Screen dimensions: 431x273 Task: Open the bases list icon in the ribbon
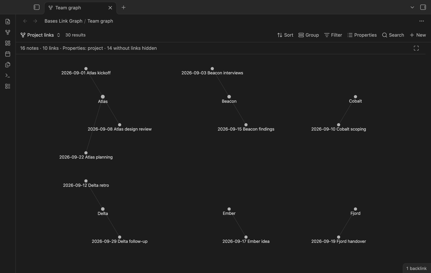pos(8,86)
